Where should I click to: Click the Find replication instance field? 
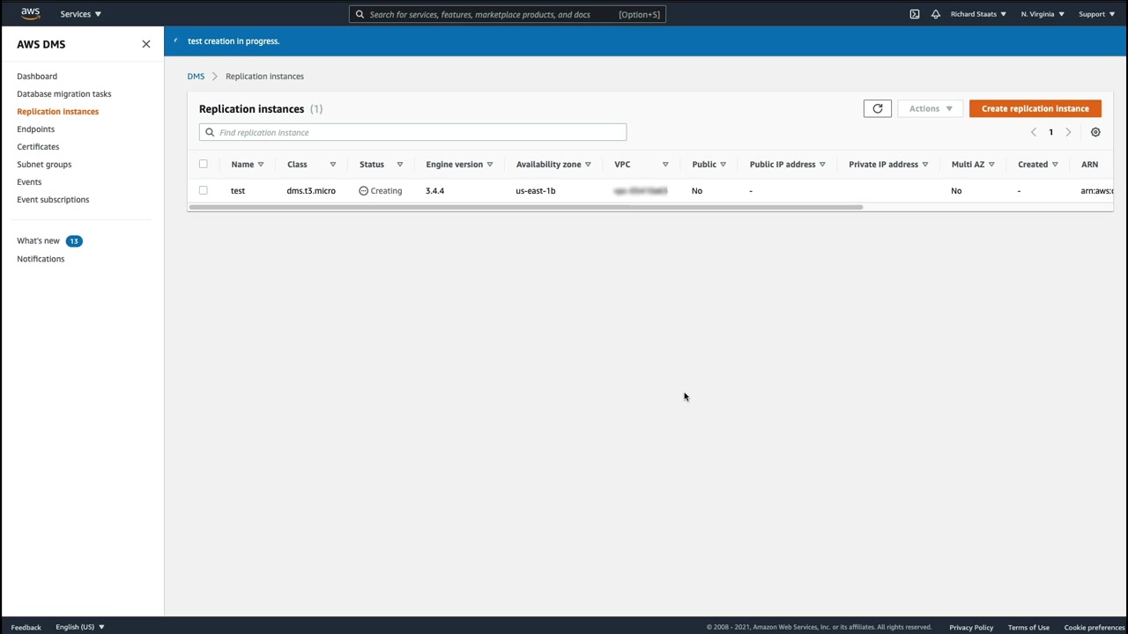(x=412, y=132)
